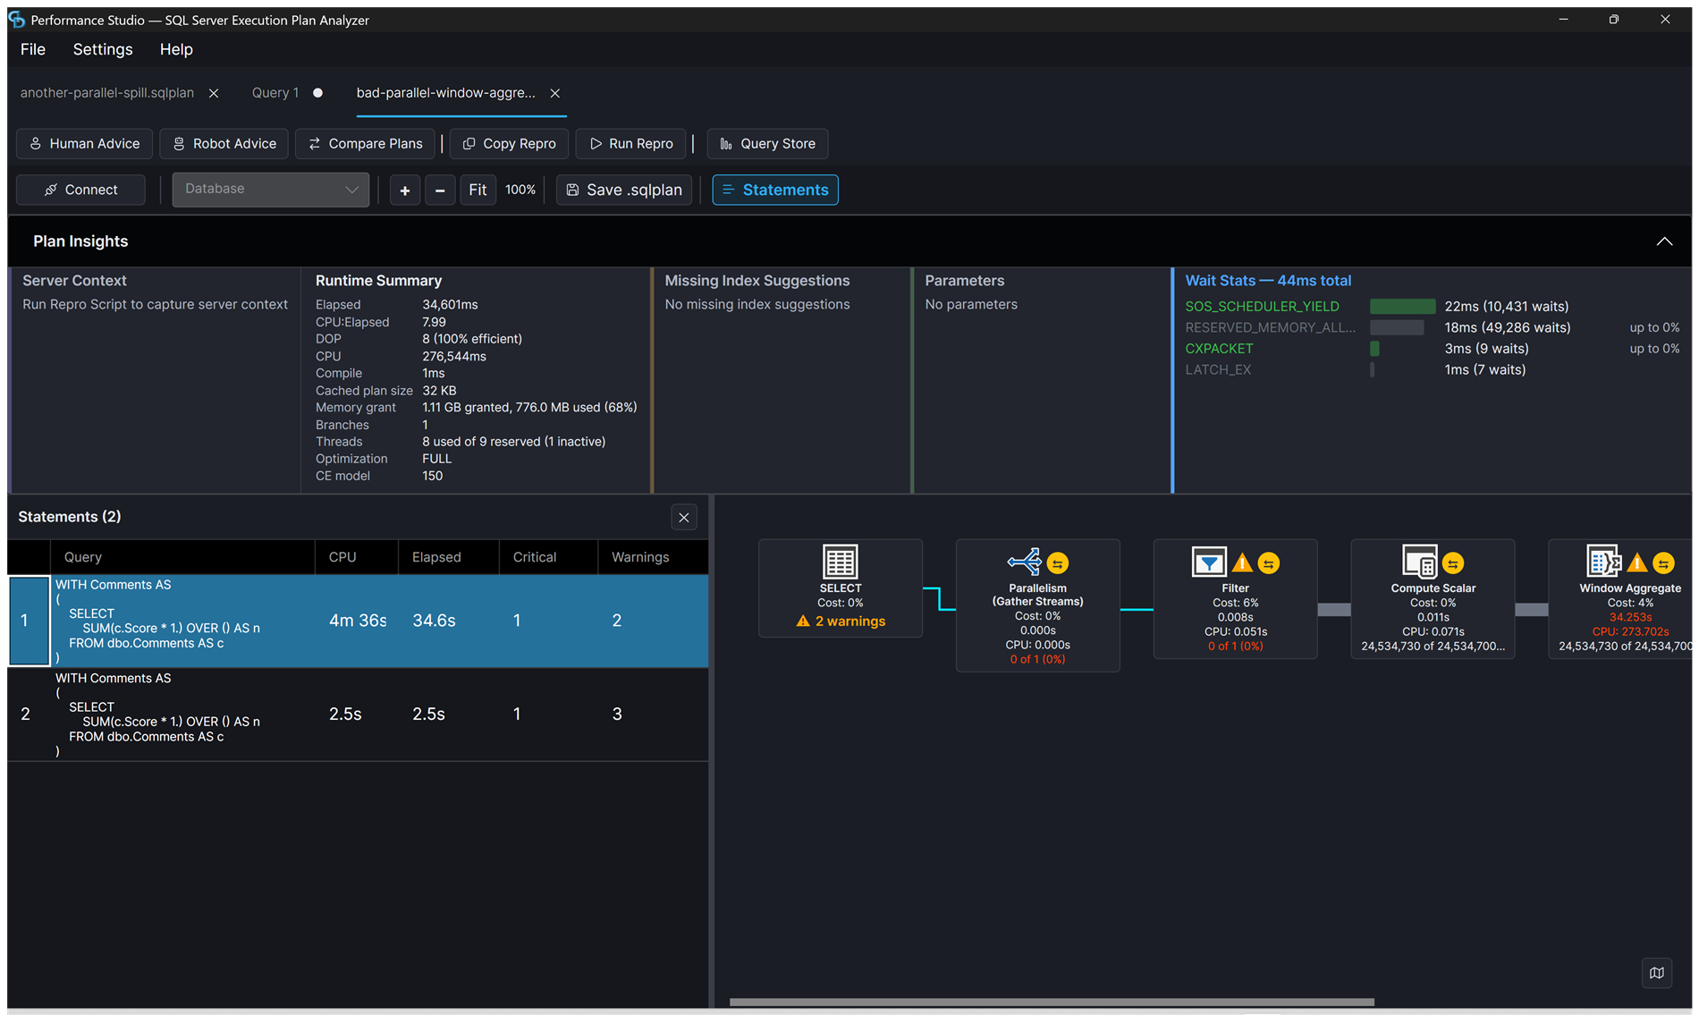The width and height of the screenshot is (1699, 1015).
Task: Collapse the Plan Insights panel
Action: click(x=1664, y=241)
